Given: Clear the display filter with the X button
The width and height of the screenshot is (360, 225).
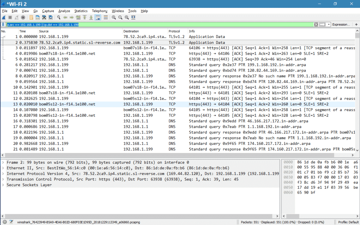Looking at the screenshot, I should [316, 25].
